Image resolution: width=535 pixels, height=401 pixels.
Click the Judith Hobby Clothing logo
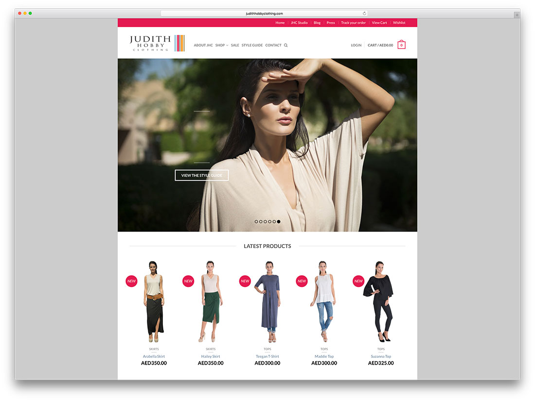coord(157,43)
